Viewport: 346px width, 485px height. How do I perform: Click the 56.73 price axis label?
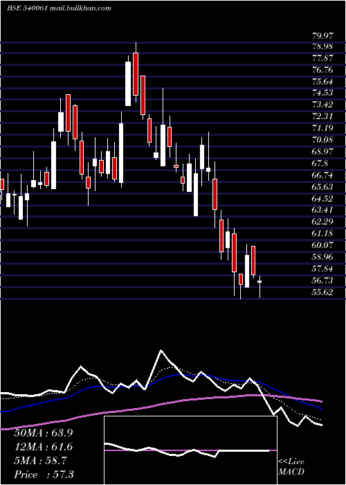[x=323, y=280]
